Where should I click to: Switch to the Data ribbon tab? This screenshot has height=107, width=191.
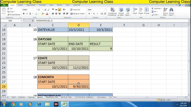(x=51, y=5)
